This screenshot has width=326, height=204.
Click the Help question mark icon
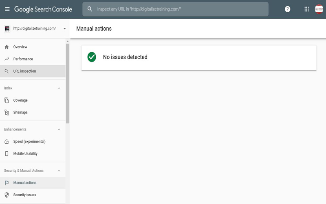(287, 9)
